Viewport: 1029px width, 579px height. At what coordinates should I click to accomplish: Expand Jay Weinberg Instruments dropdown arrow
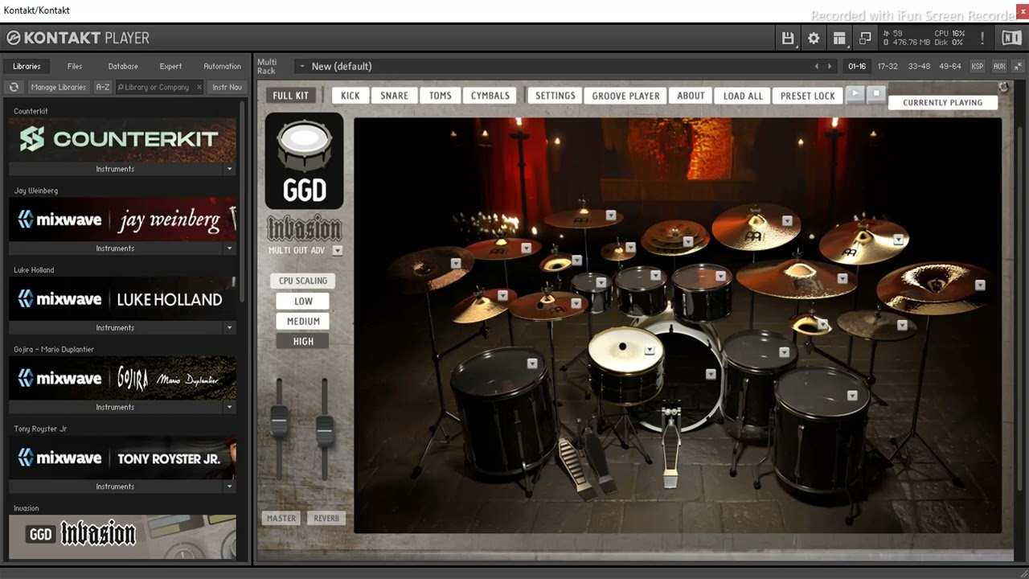click(229, 248)
